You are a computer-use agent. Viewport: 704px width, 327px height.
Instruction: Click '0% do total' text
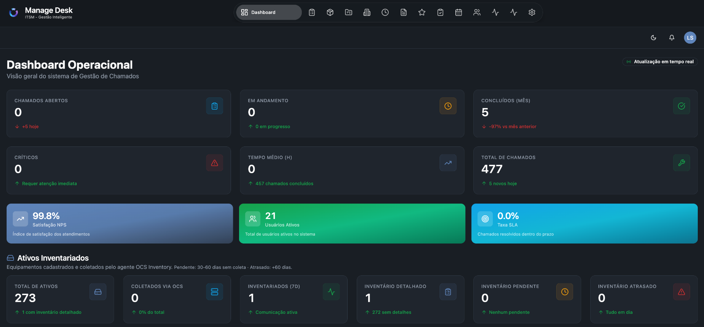(x=151, y=312)
